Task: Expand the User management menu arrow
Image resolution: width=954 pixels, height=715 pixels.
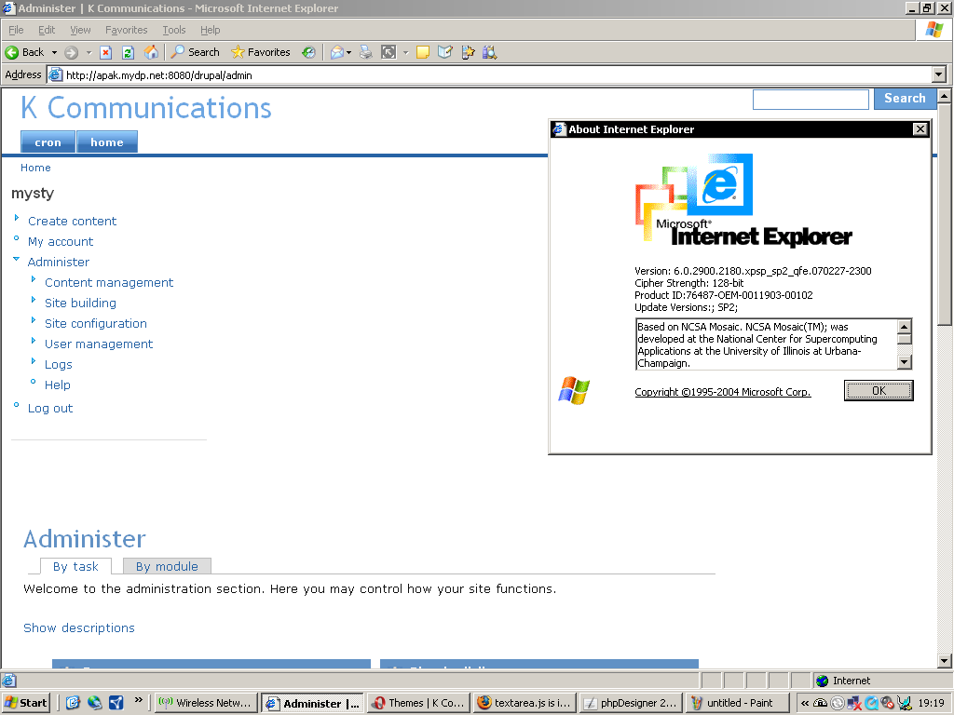Action: pos(34,341)
